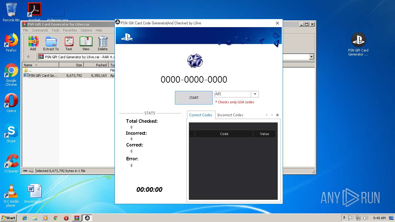
Task: Click View icon in WinRAR toolbar
Action: point(86,43)
